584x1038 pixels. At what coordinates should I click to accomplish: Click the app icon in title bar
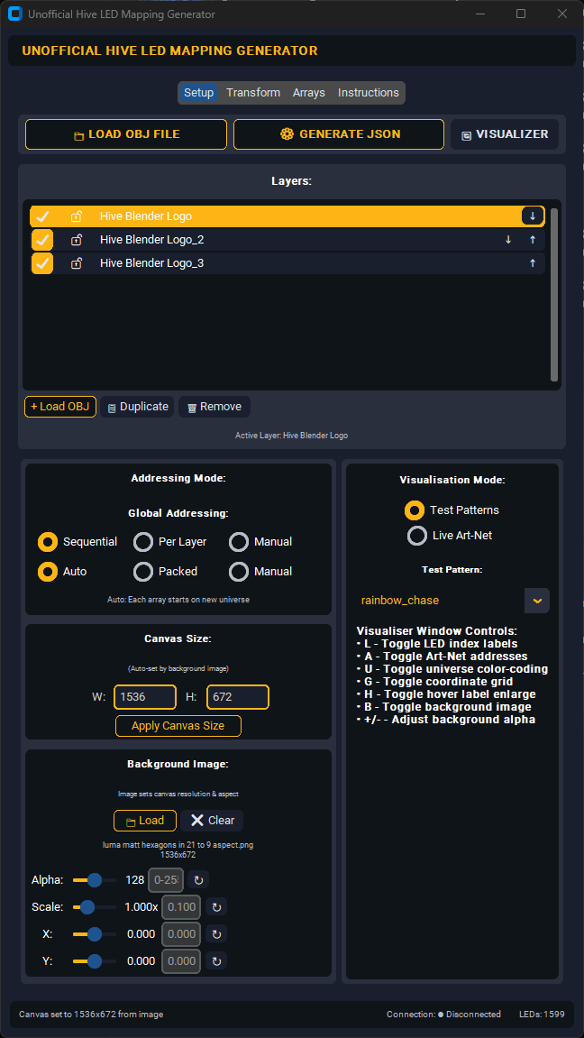14,14
